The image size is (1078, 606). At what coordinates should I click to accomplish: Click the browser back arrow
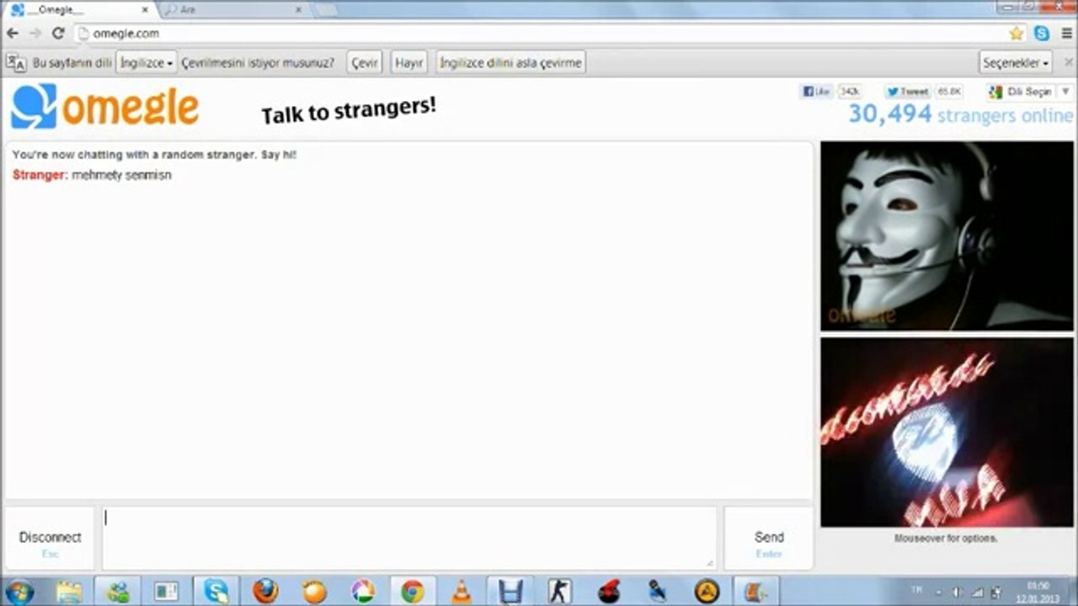[x=13, y=34]
